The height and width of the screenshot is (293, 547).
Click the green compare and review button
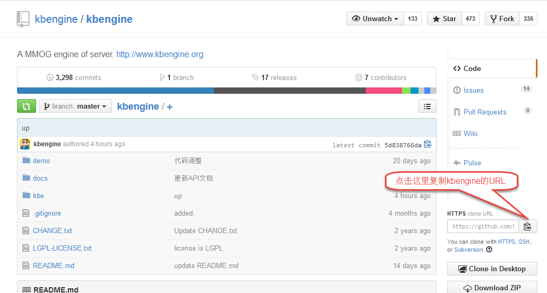click(27, 106)
